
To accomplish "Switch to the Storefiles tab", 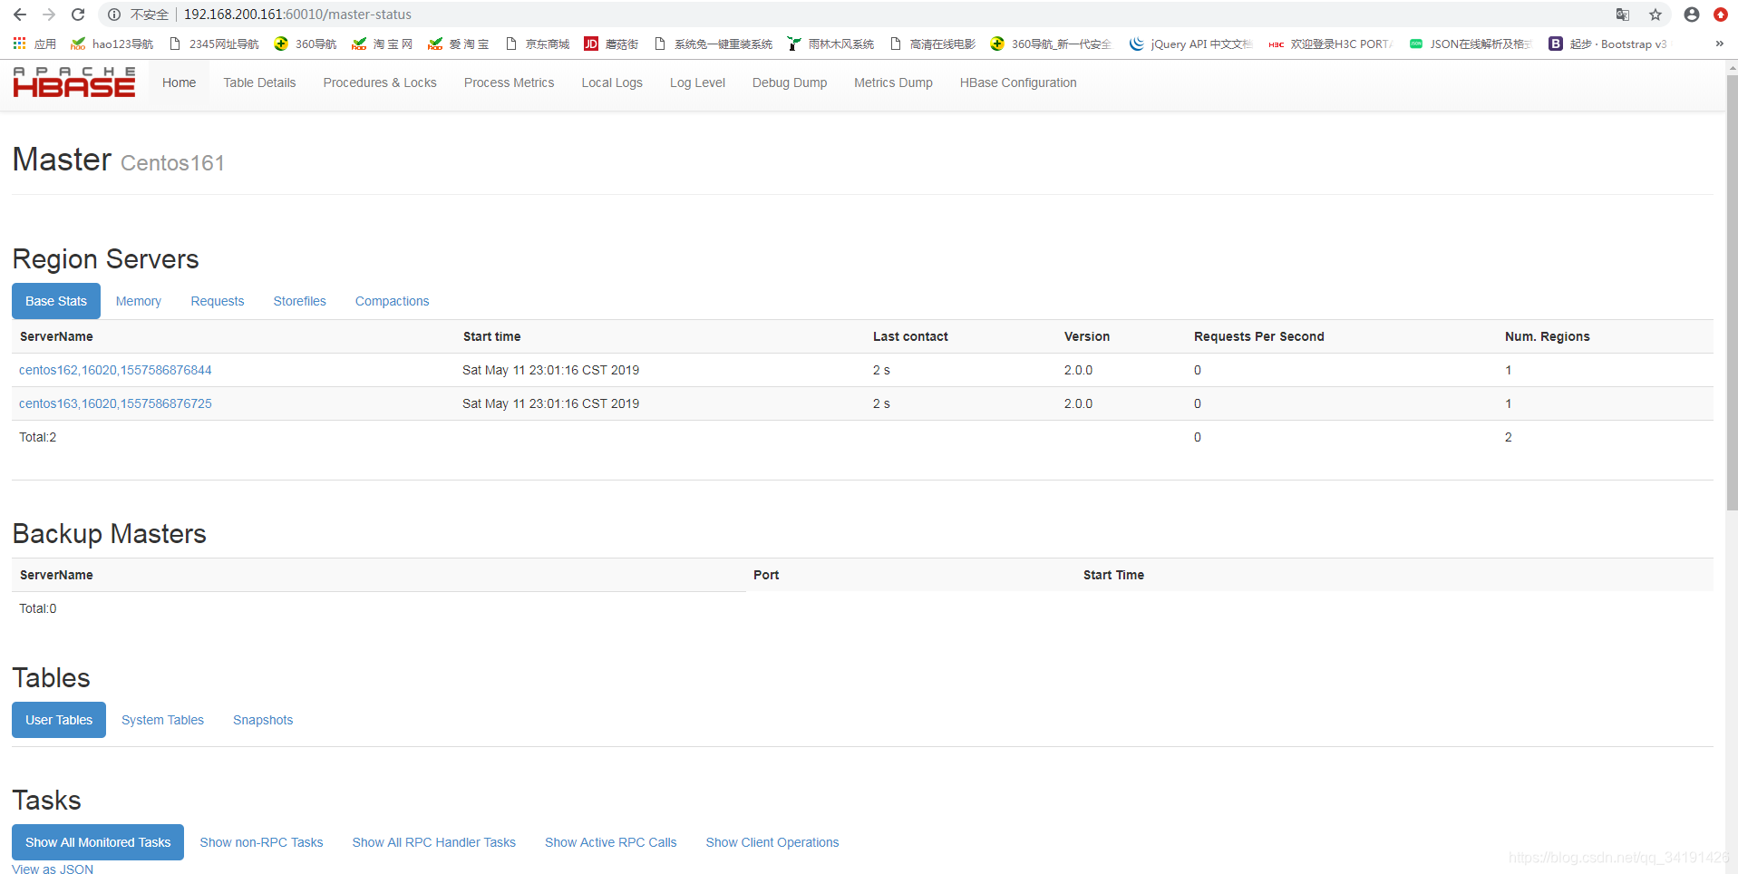I will click(x=300, y=301).
